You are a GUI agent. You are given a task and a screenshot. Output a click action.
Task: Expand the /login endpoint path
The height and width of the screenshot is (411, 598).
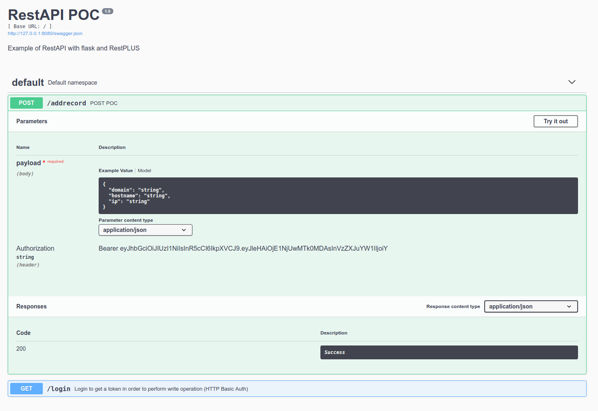coord(59,389)
